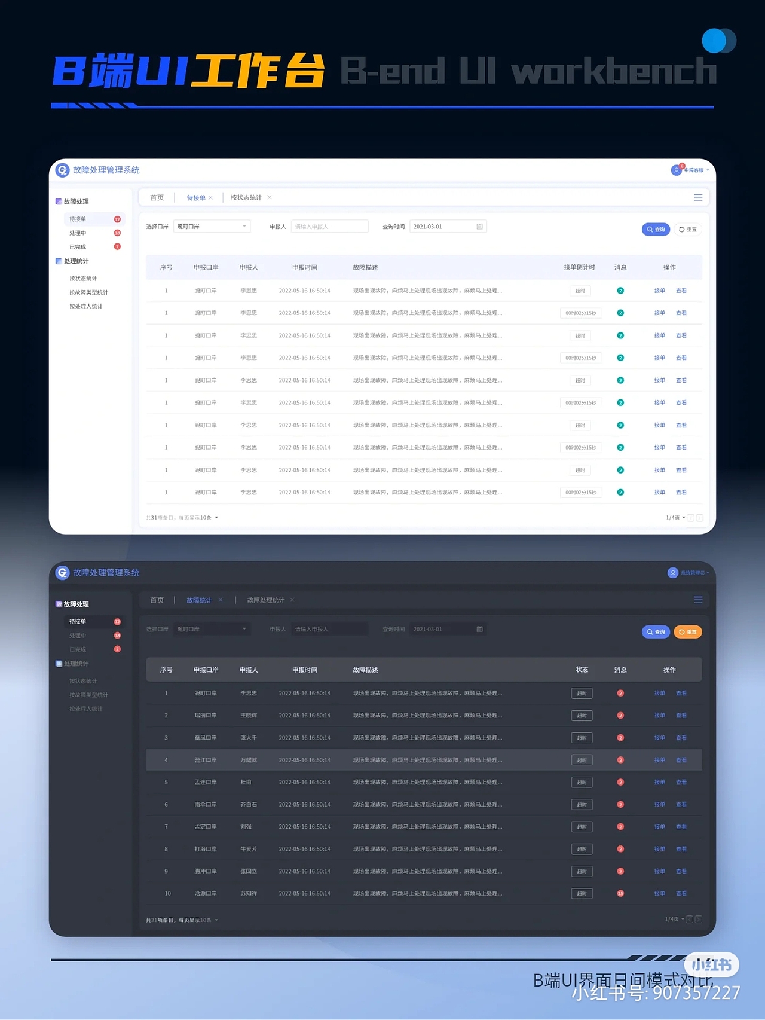
Task: Click the logo icon in the dark-theme header
Action: point(62,573)
